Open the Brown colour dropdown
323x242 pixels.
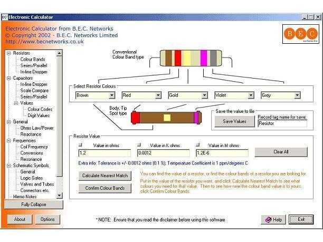(112, 95)
